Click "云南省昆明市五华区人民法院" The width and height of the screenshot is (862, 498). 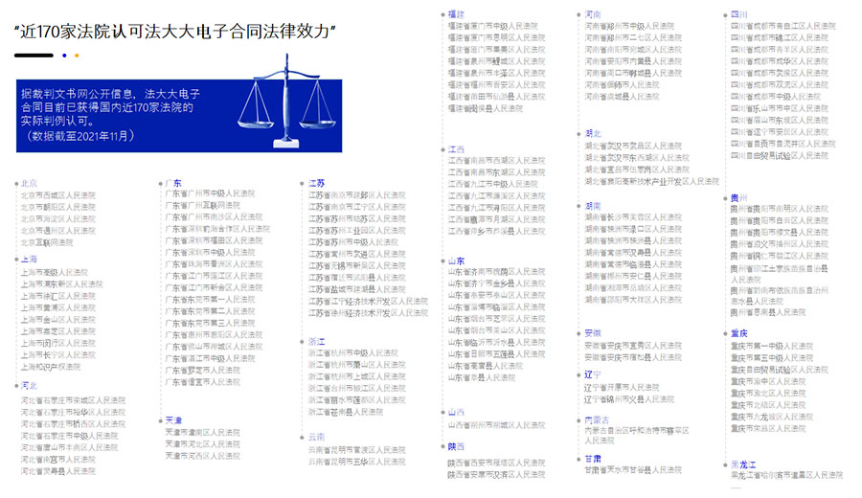[357, 462]
